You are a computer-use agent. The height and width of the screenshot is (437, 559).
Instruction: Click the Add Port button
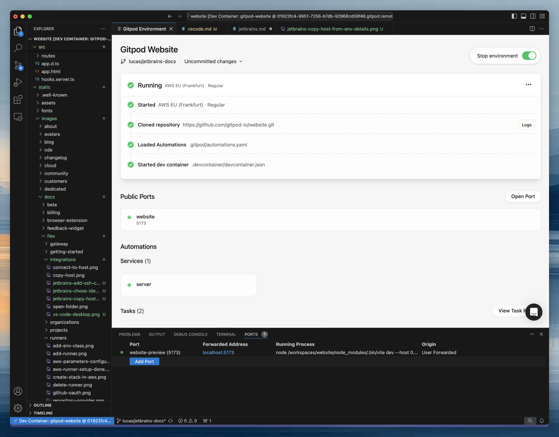pyautogui.click(x=144, y=361)
